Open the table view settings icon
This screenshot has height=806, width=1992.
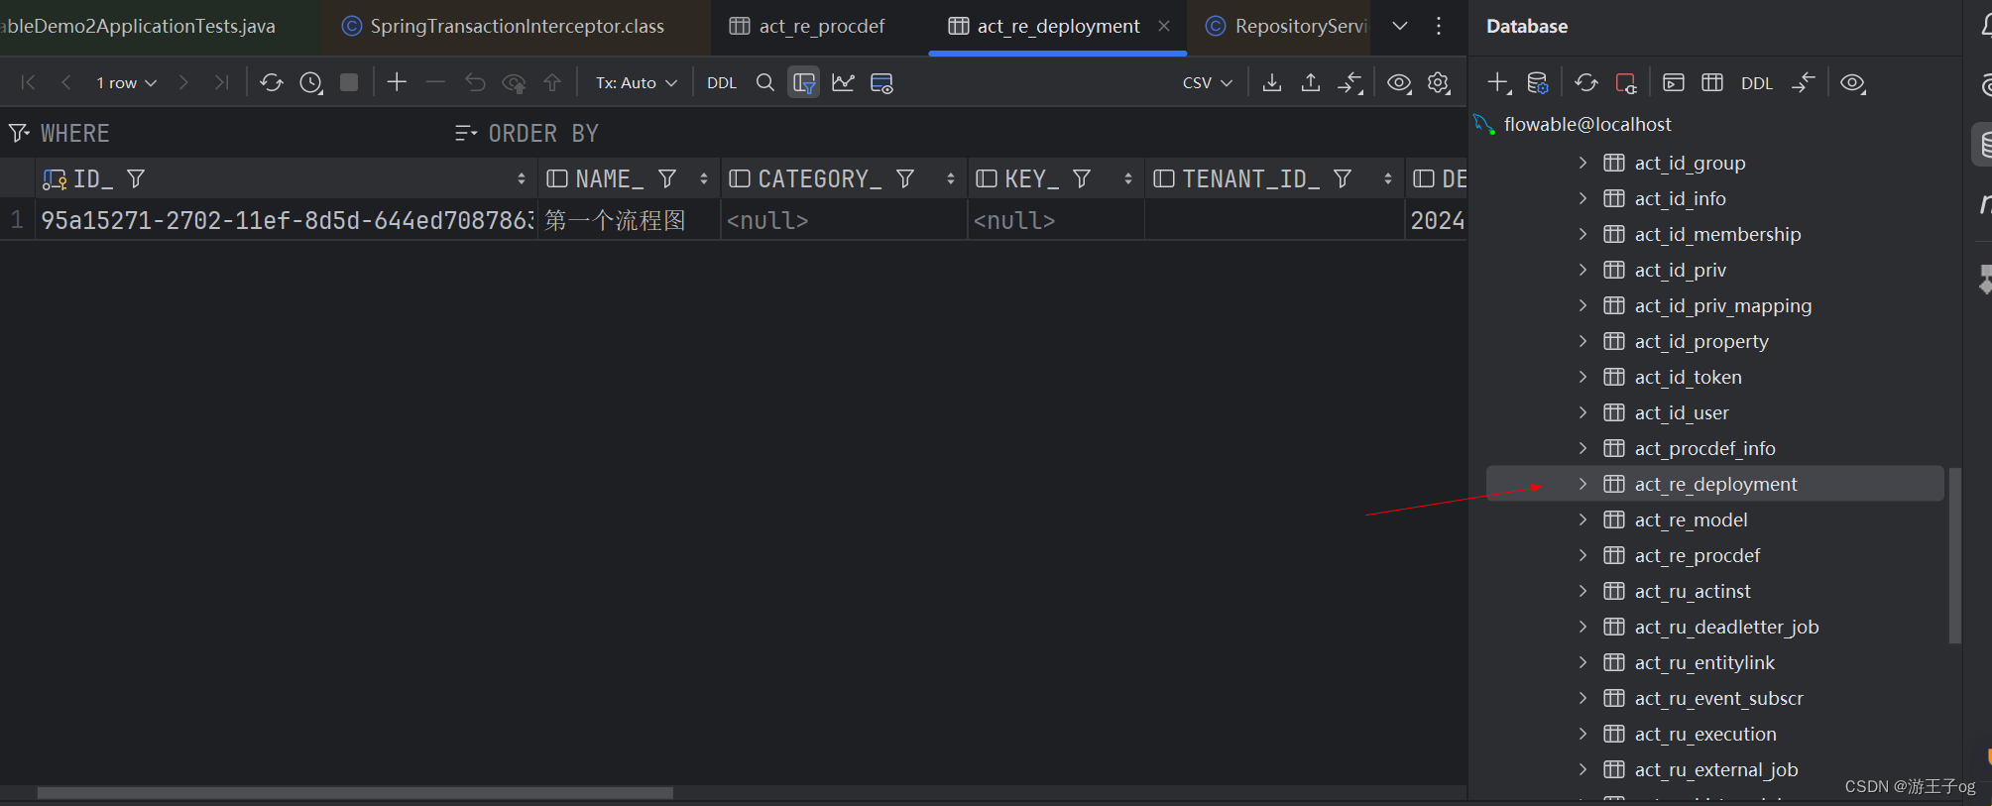[881, 82]
